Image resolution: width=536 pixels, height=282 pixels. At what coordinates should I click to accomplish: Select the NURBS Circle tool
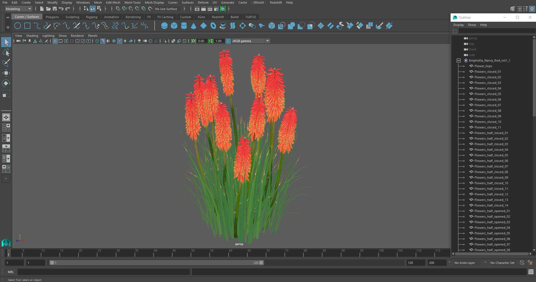pos(18,26)
